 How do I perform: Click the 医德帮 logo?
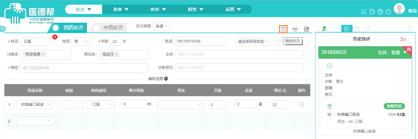click(29, 13)
